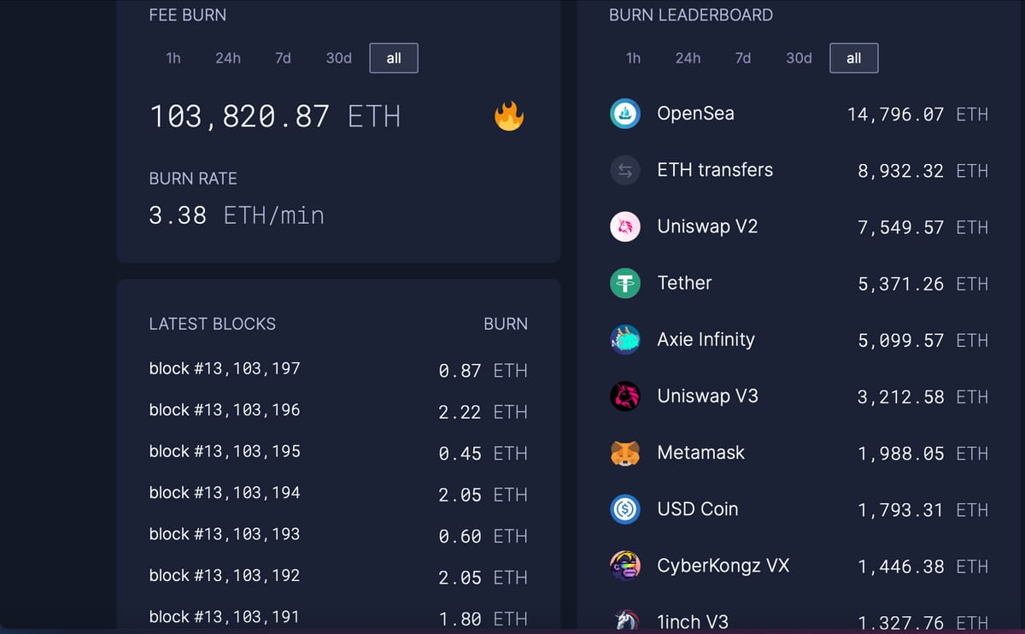Viewport: 1025px width, 634px height.
Task: Click the Uniswap V3 name
Action: [707, 396]
